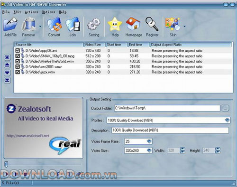Click the End time column header
Viewport: 237px width, 187px height.
[139, 45]
